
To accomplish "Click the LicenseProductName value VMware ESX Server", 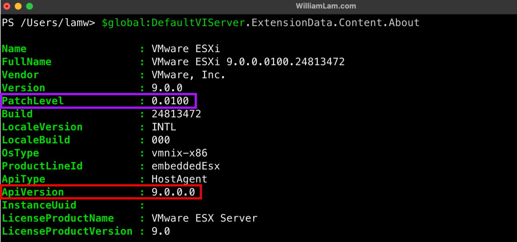I will click(x=204, y=218).
